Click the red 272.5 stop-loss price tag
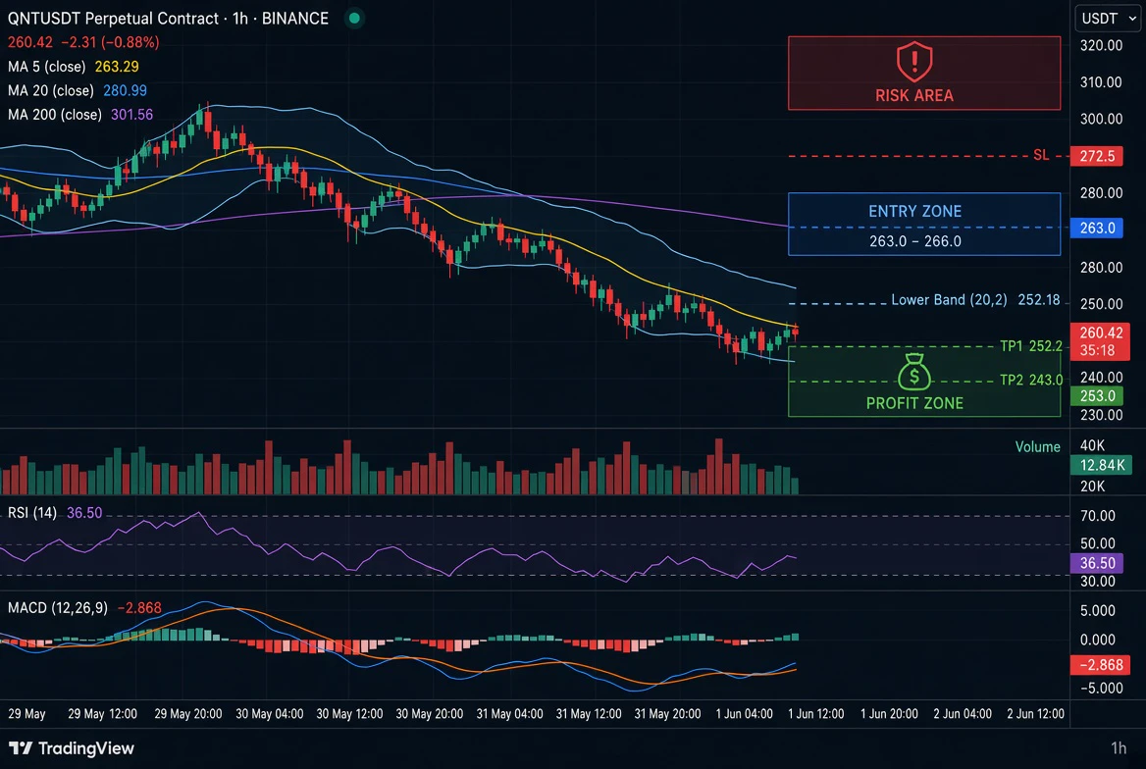 tap(1096, 156)
